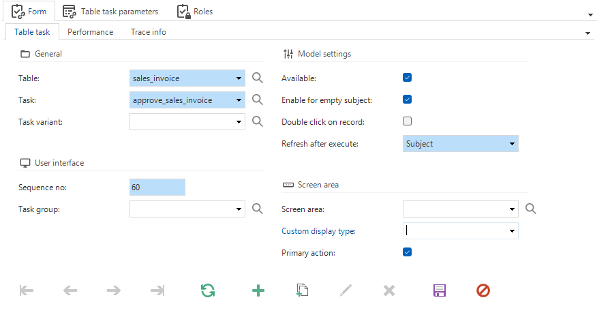Switch to the Form tab

[29, 12]
